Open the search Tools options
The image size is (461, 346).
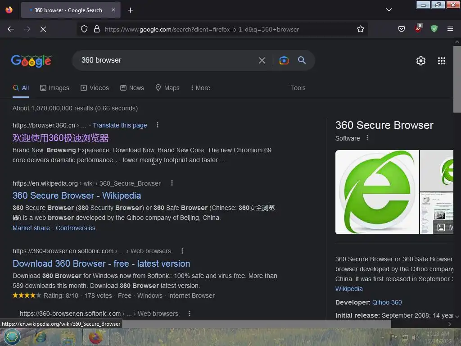(298, 88)
